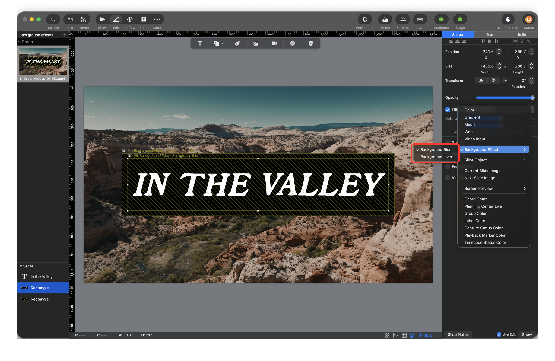Switch to the Build inspector tab
This screenshot has width=555, height=361.
[x=522, y=35]
